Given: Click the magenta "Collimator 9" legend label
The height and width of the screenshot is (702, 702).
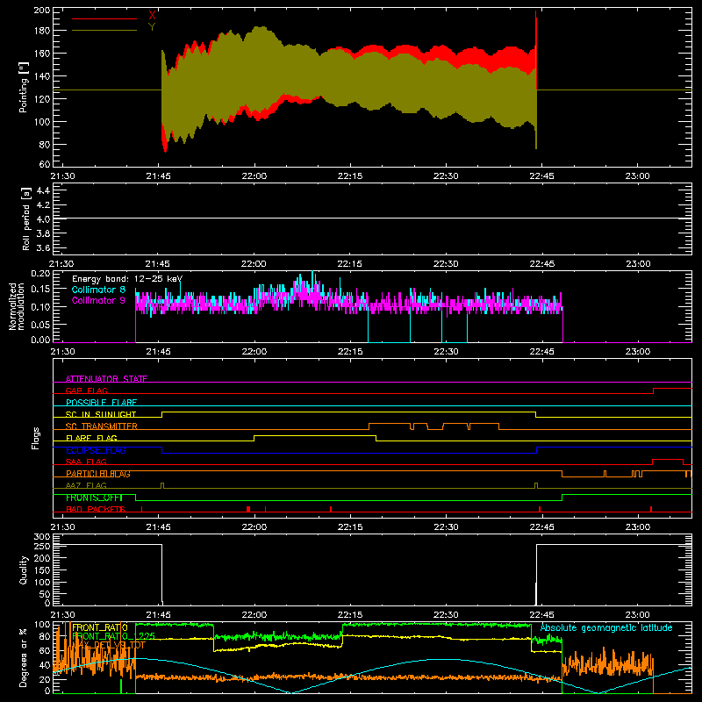Looking at the screenshot, I should pyautogui.click(x=98, y=300).
